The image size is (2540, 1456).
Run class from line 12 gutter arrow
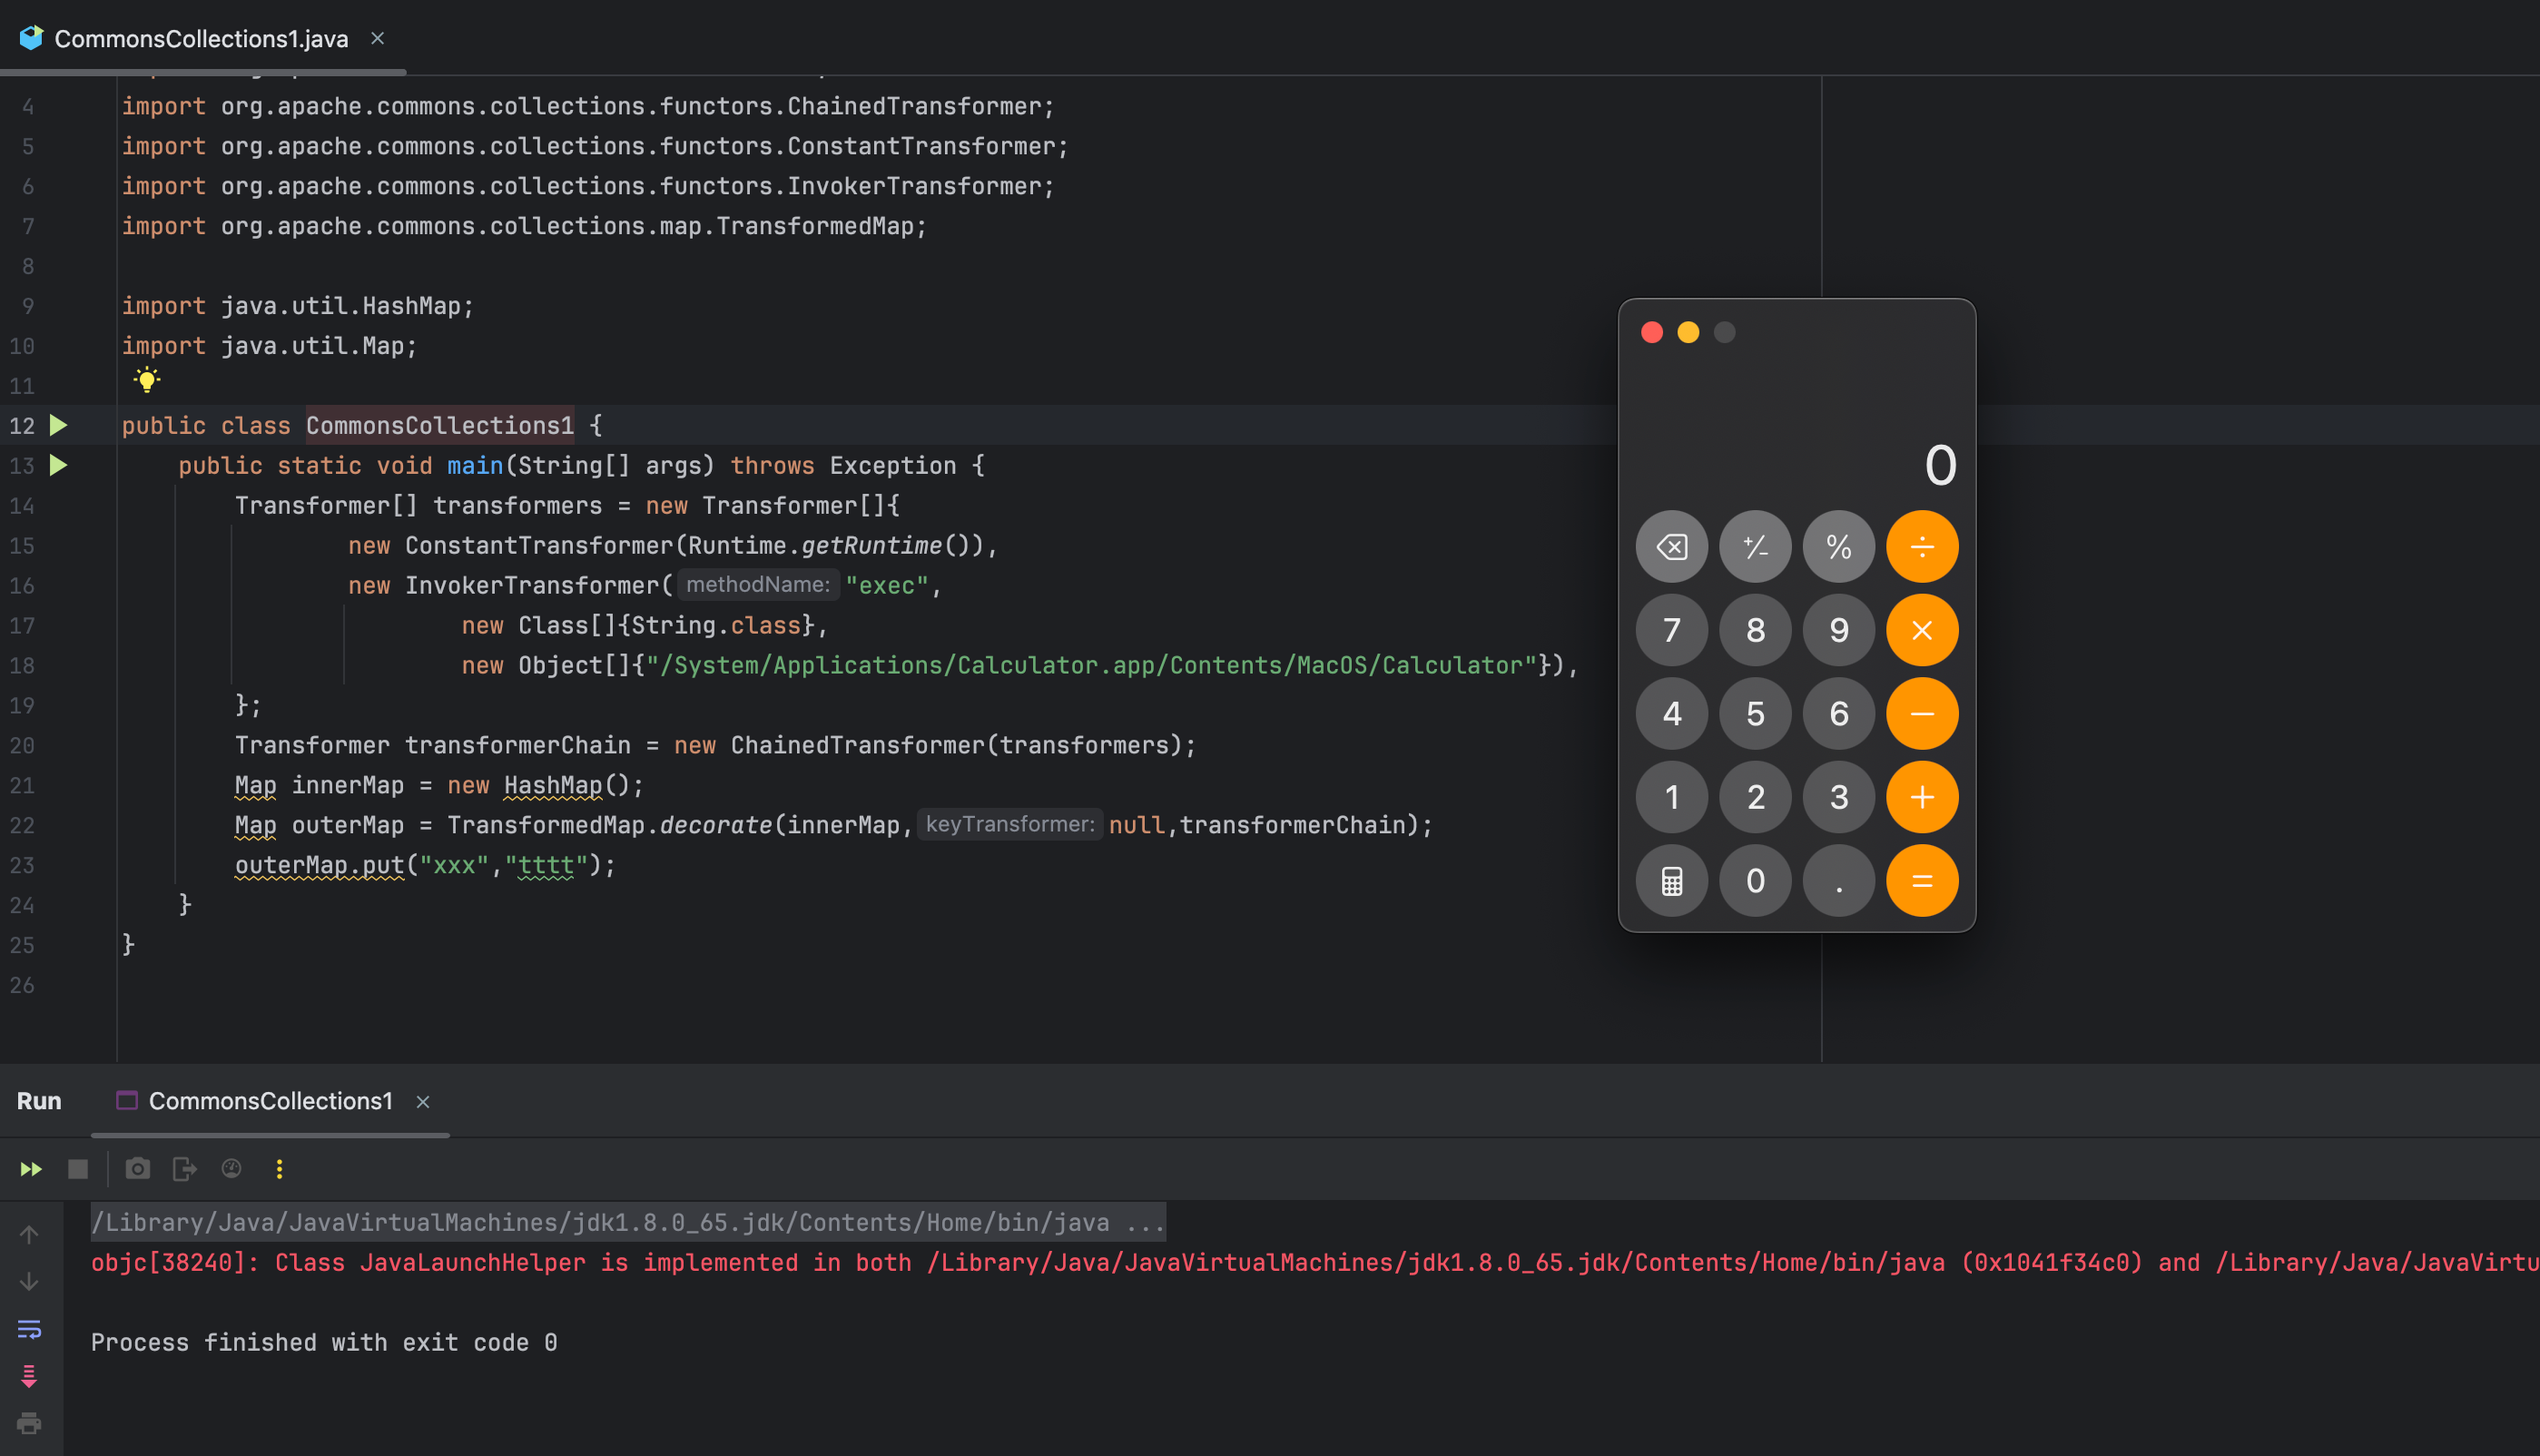click(59, 425)
